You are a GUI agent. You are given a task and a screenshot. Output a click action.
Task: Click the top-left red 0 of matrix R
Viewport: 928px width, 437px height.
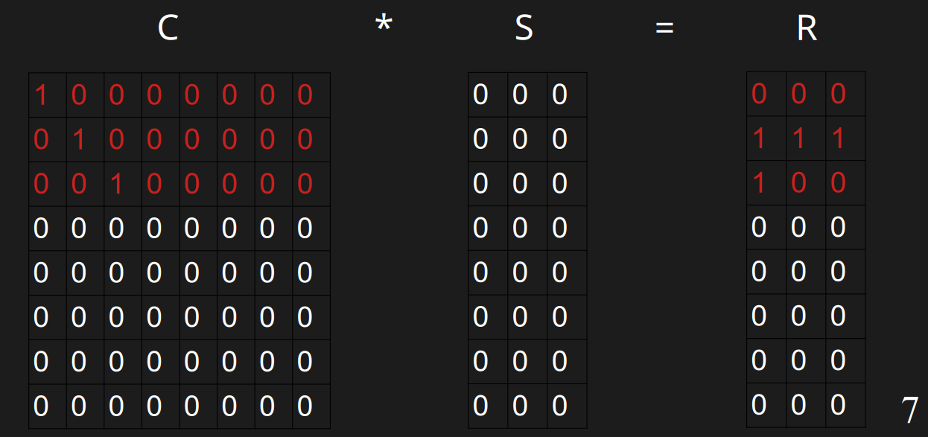[x=759, y=94]
